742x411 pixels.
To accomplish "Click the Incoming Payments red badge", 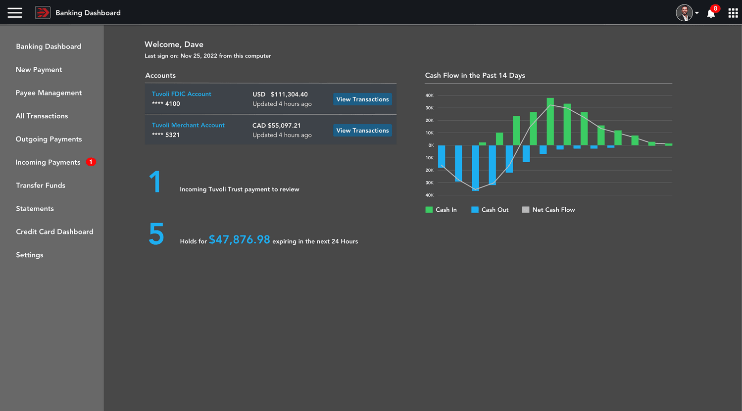I will pos(91,162).
